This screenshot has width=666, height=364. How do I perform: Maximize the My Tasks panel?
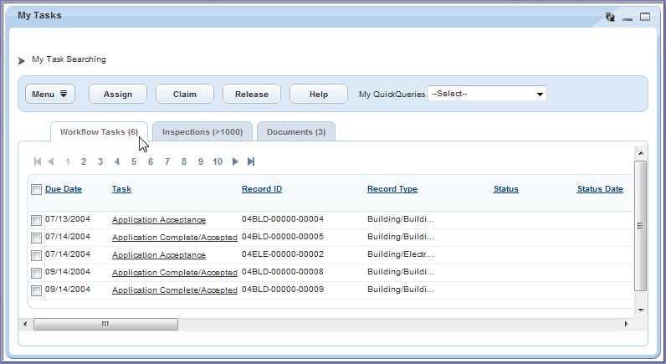pos(645,17)
